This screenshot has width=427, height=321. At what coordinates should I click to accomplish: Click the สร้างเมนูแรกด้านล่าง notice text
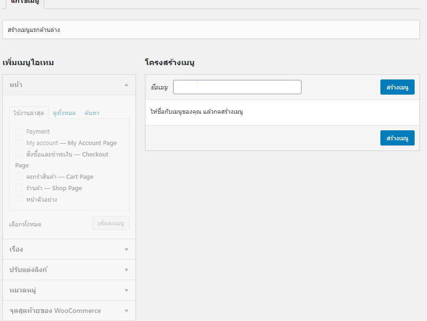point(34,29)
